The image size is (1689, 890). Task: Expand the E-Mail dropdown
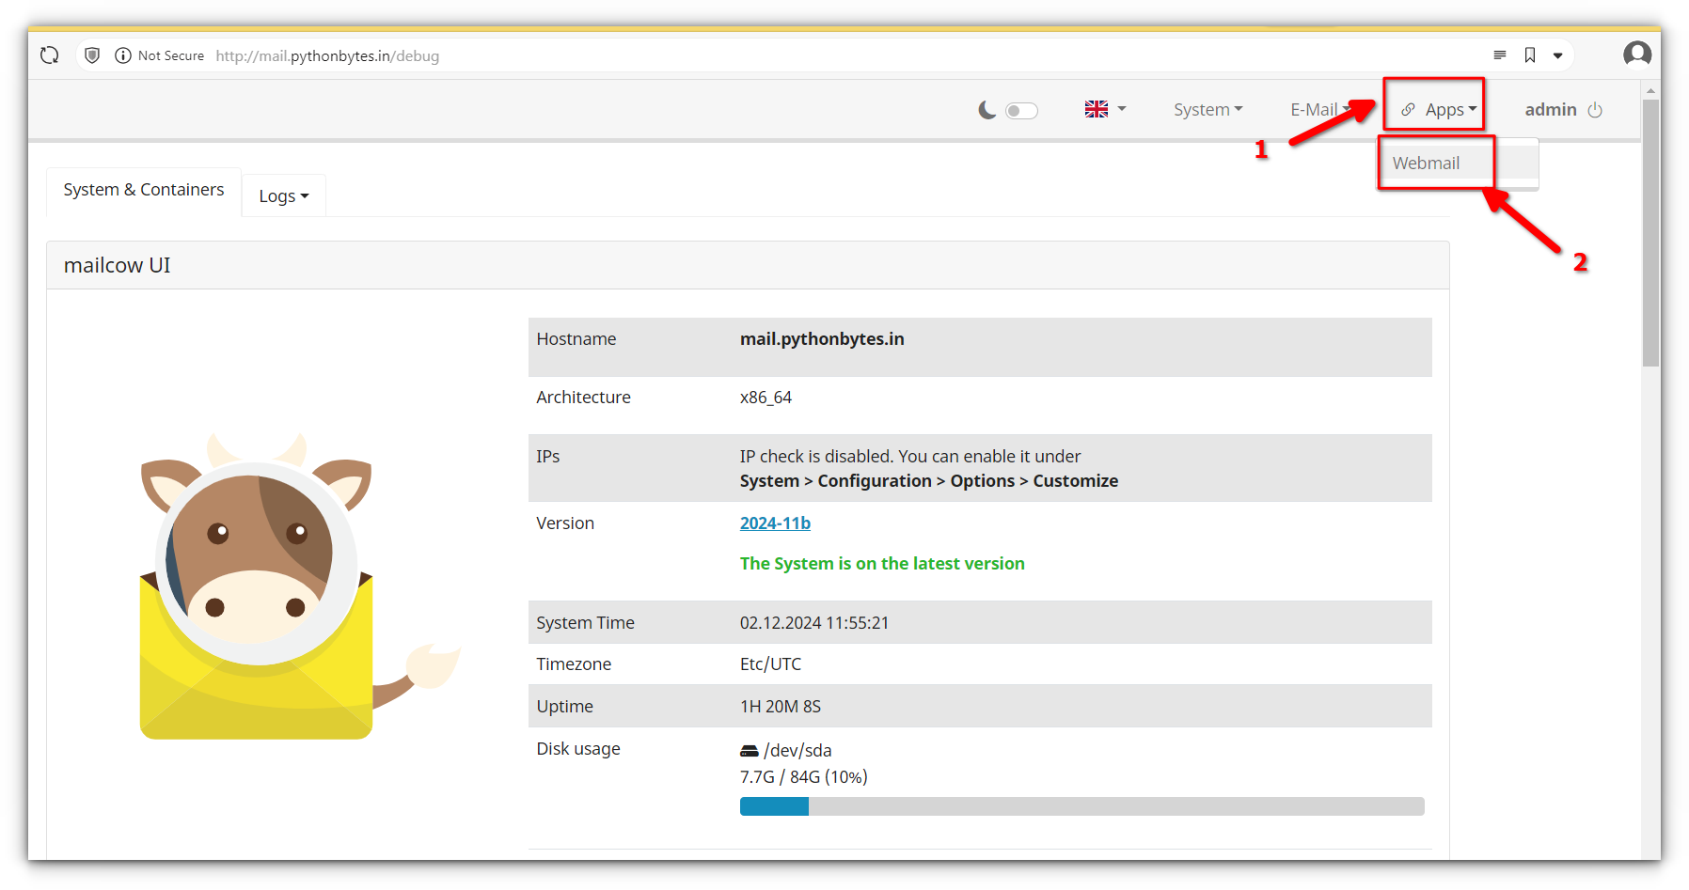click(1316, 109)
